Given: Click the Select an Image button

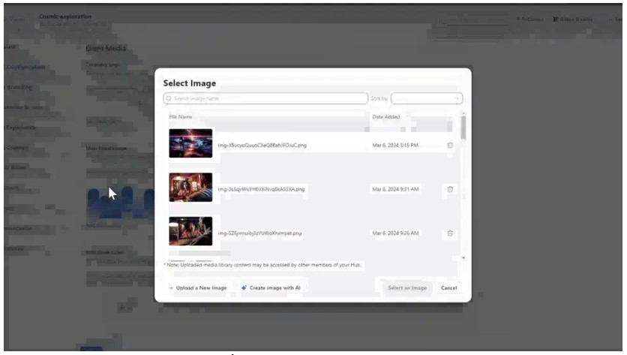Looking at the screenshot, I should (x=407, y=287).
